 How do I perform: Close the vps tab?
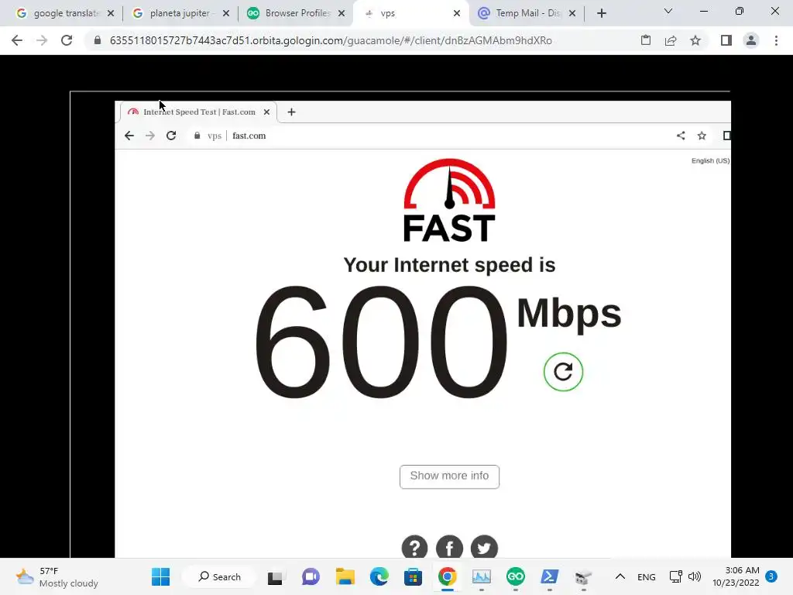point(457,14)
